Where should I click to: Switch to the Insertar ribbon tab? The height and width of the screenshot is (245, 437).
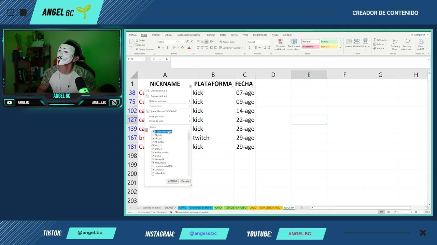[x=156, y=35]
